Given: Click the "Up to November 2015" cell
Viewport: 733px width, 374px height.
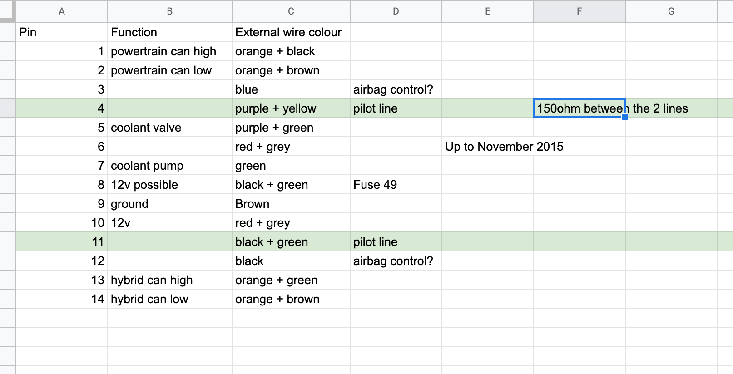Looking at the screenshot, I should tap(487, 147).
